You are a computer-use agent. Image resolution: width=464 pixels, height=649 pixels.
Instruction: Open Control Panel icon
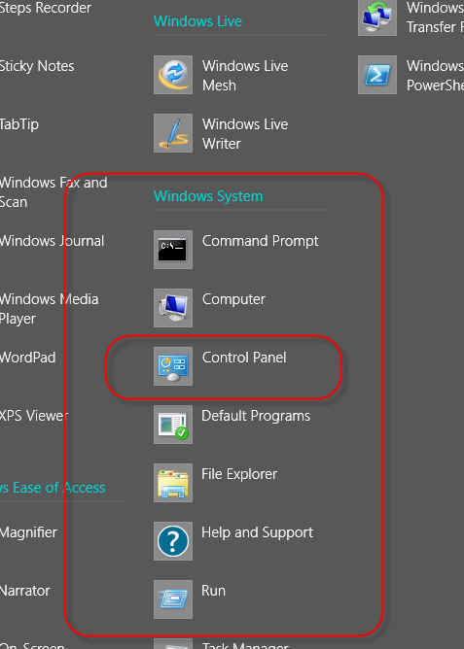[x=173, y=366]
